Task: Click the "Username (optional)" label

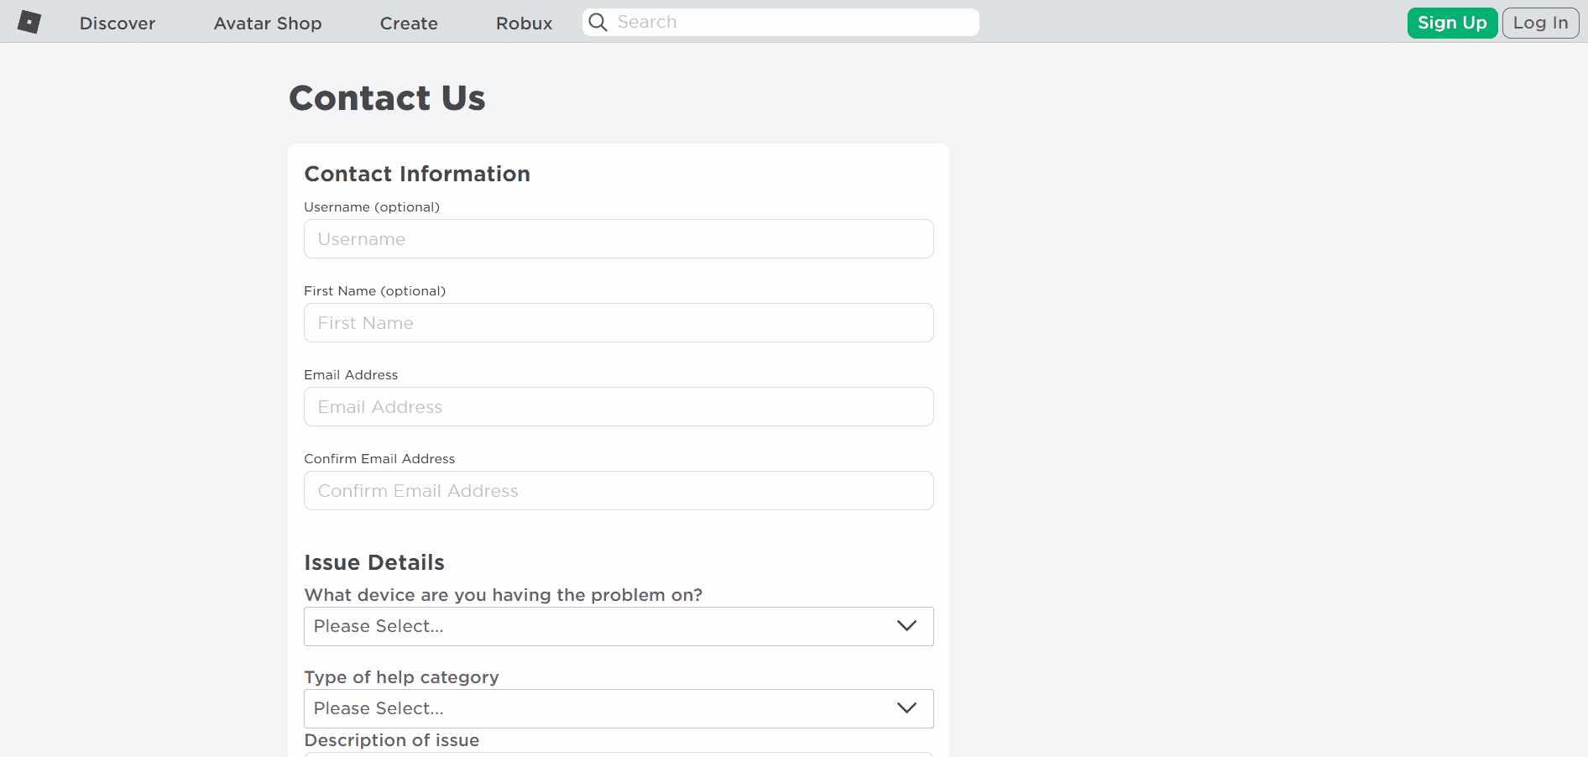Action: [372, 207]
